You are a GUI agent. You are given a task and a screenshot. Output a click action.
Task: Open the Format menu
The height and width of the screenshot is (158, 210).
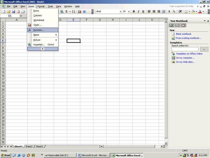(x=41, y=6)
